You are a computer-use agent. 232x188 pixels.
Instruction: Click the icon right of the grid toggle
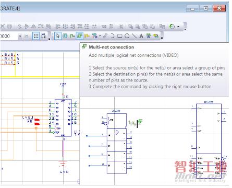tap(43, 36)
